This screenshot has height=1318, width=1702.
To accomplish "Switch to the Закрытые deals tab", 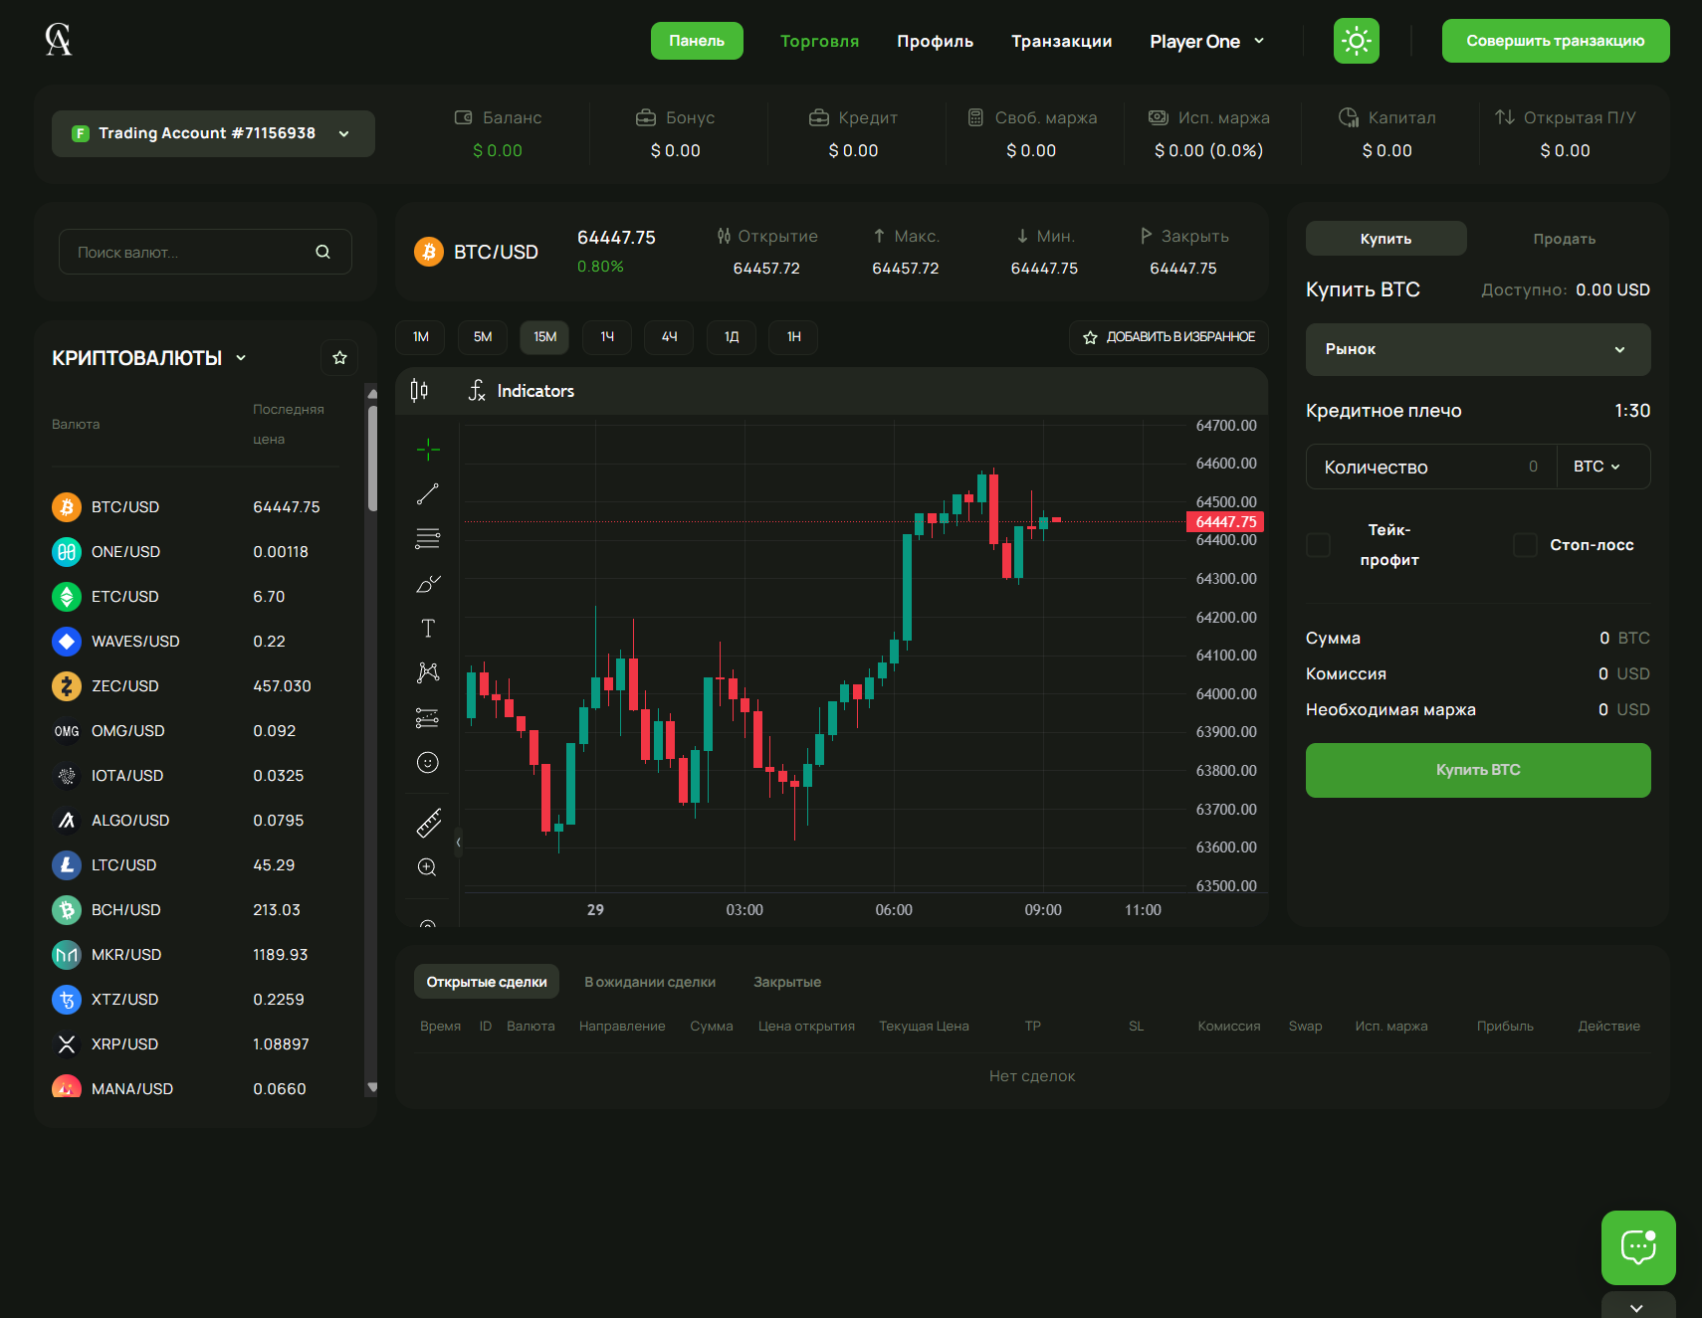I will click(x=786, y=982).
